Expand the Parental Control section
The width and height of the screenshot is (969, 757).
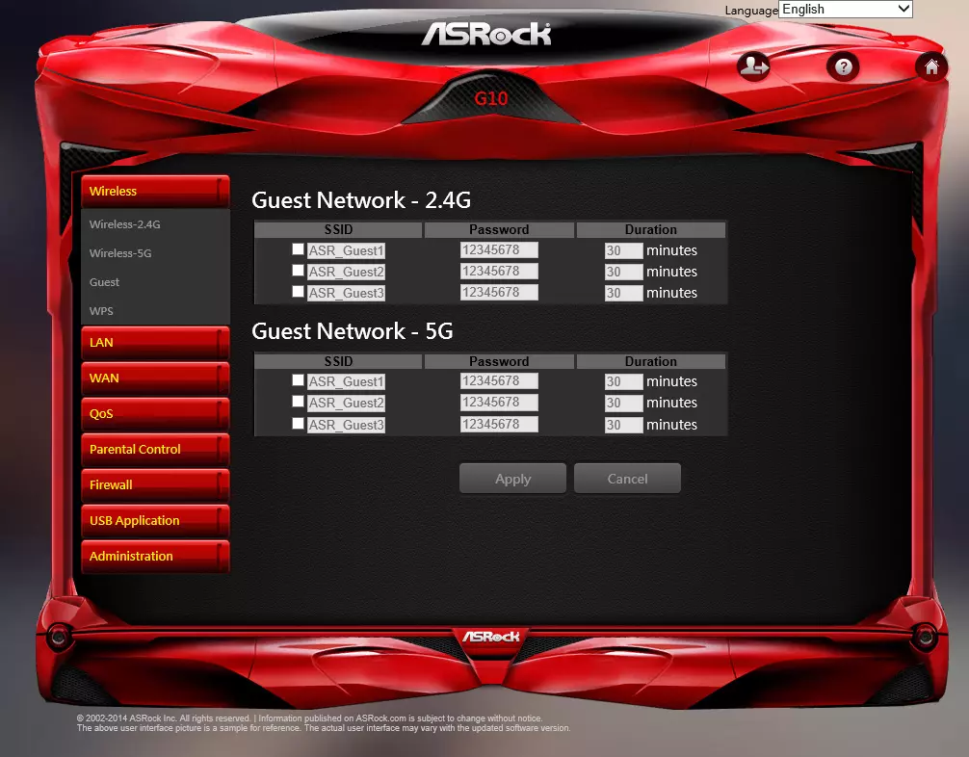(155, 449)
